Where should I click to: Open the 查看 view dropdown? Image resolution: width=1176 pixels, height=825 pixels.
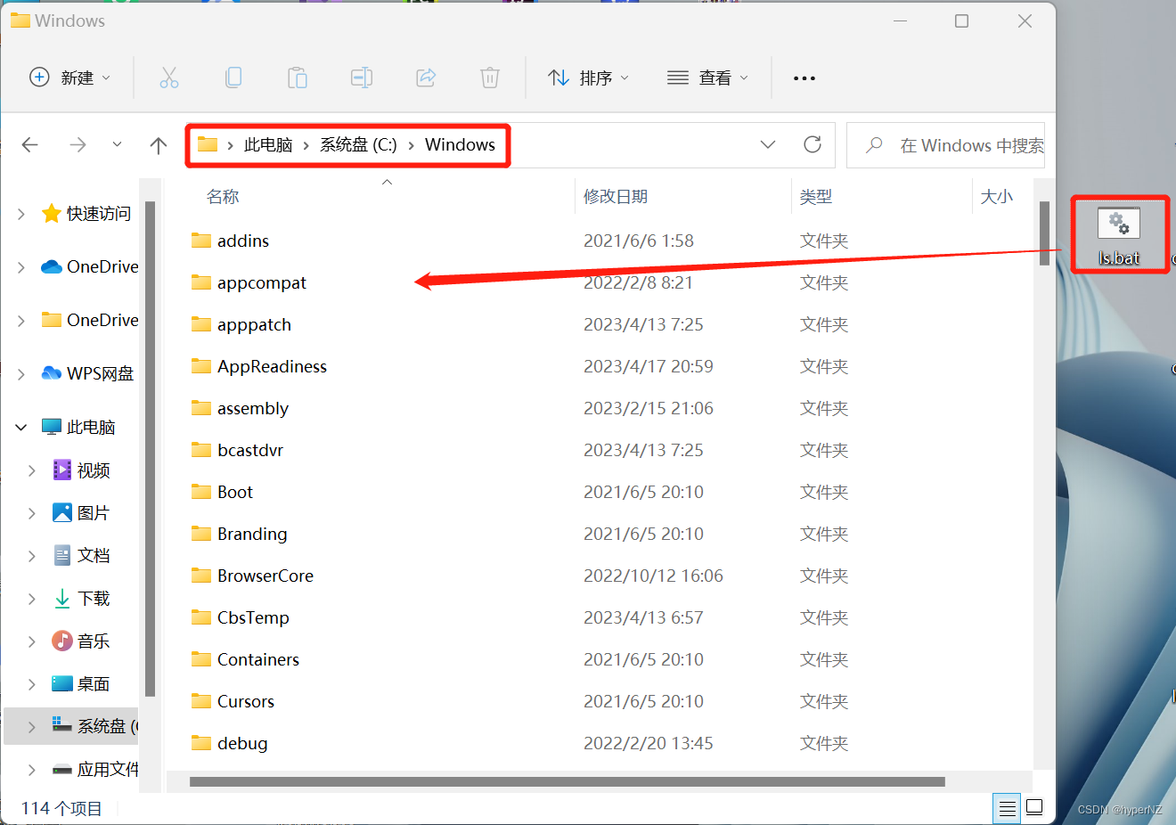(x=708, y=78)
